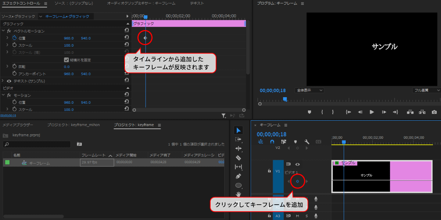Image resolution: width=441 pixels, height=220 pixels.
Task: Open the 全体表示 zoom level dropdown
Action: point(309,90)
